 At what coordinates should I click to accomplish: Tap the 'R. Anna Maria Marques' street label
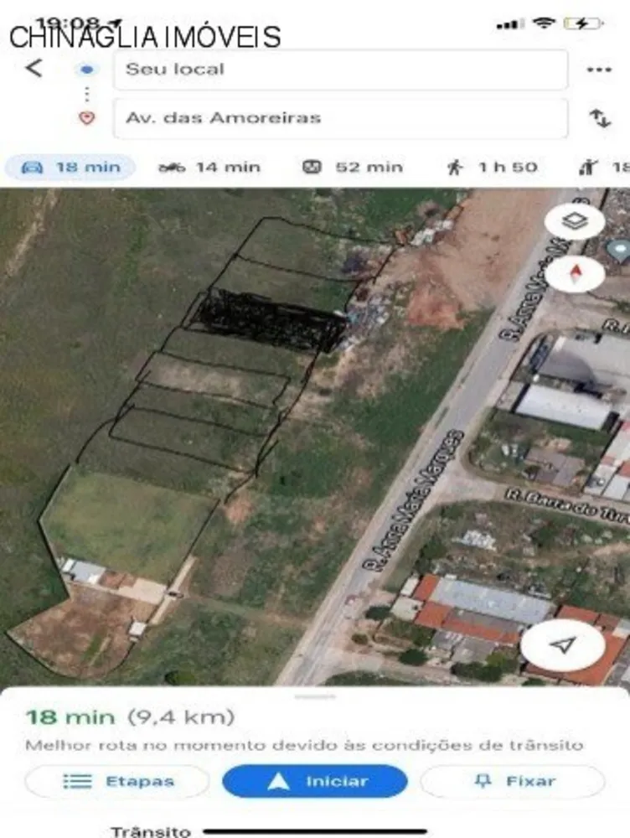413,500
